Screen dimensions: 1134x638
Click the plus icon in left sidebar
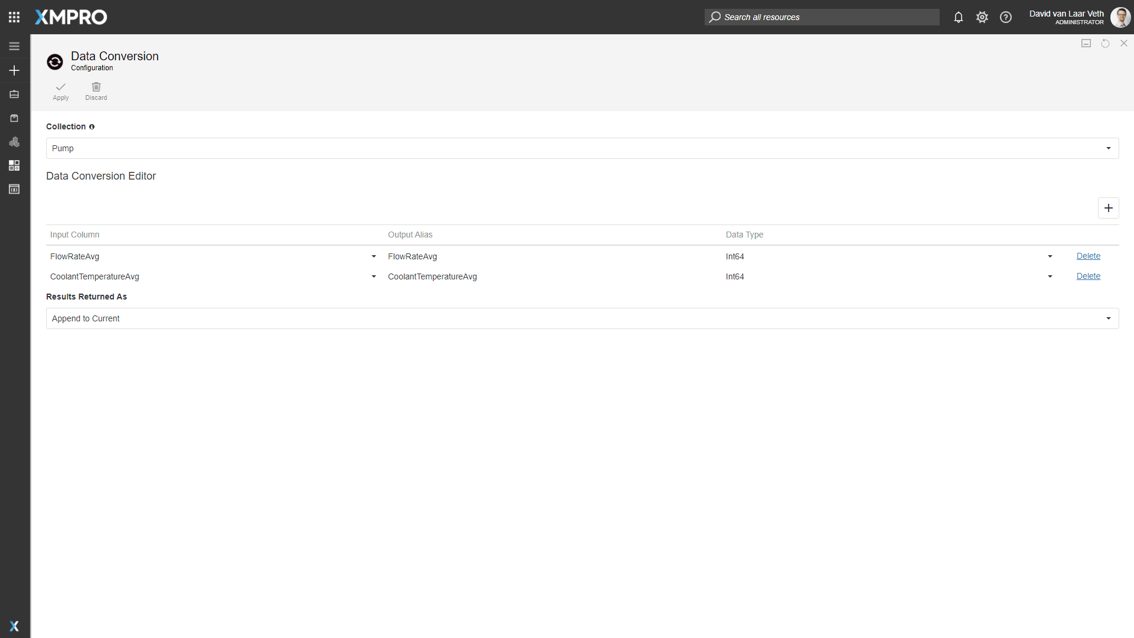(x=14, y=70)
